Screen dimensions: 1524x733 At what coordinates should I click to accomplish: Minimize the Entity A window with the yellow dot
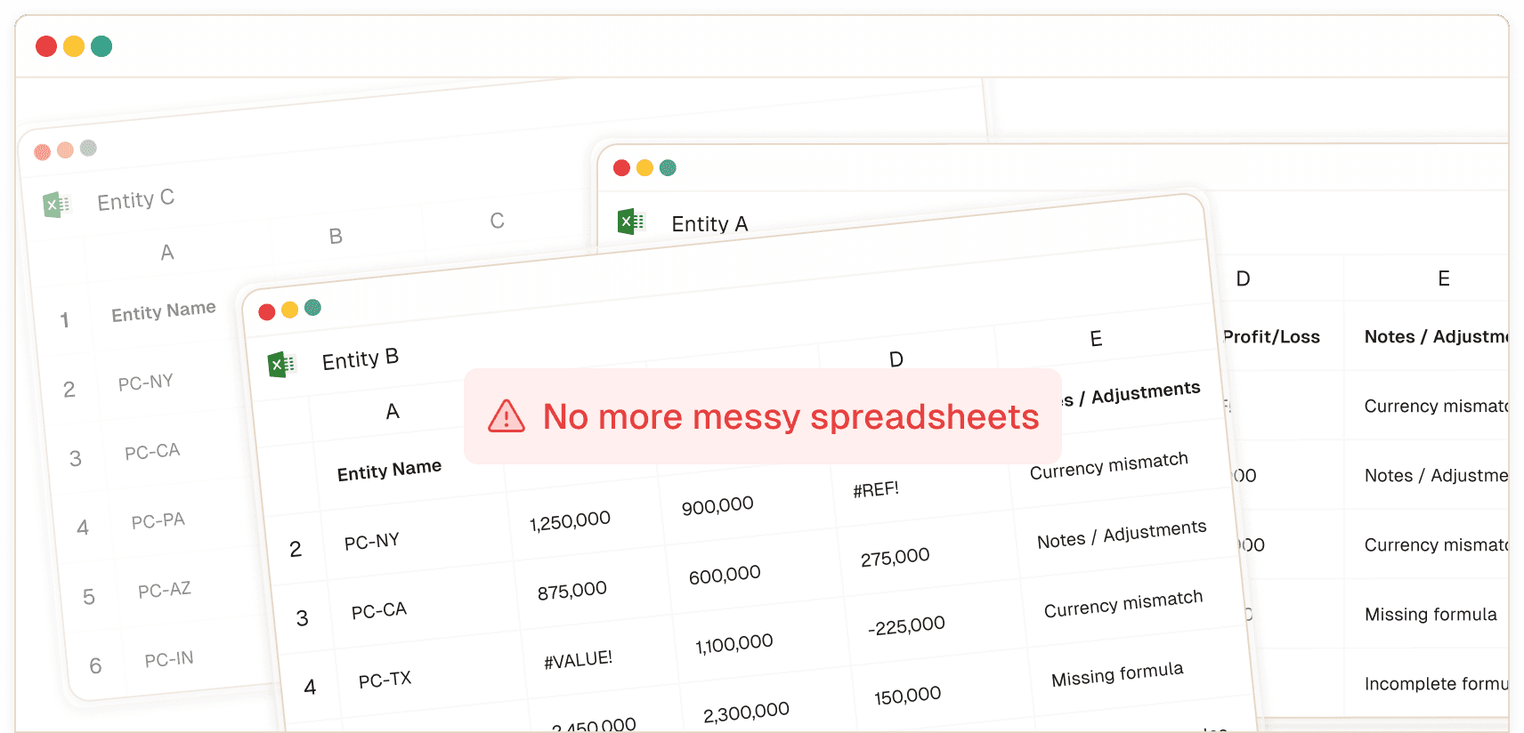pyautogui.click(x=644, y=168)
